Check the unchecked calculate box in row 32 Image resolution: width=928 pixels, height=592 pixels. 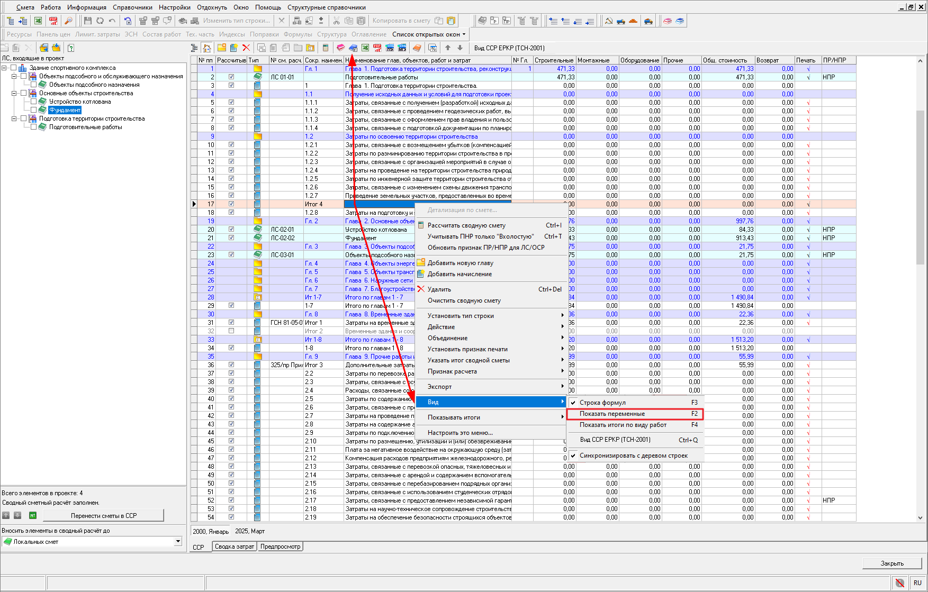(231, 331)
